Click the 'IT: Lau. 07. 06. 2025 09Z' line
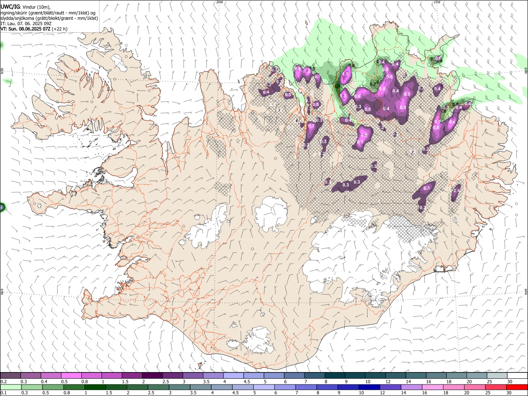This screenshot has width=528, height=396. (26, 24)
